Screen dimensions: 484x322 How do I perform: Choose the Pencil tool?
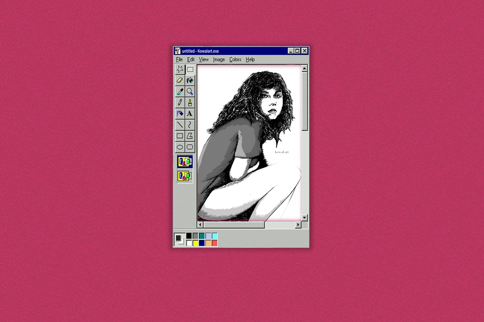(x=180, y=102)
